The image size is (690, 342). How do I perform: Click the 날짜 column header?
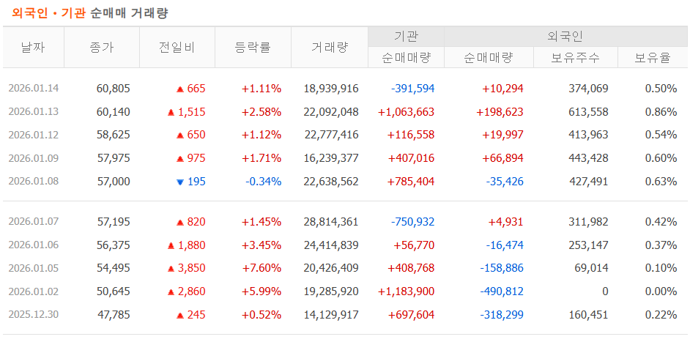click(x=33, y=47)
